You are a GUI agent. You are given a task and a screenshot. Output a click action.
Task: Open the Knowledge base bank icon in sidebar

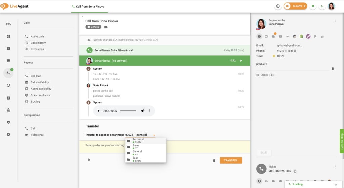[x=8, y=110]
